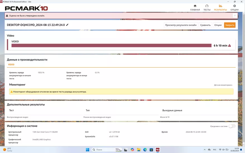Image resolution: width=245 pixels, height=153 pixels.
Task: Open Детали мониторинга link
Action: (x=223, y=85)
